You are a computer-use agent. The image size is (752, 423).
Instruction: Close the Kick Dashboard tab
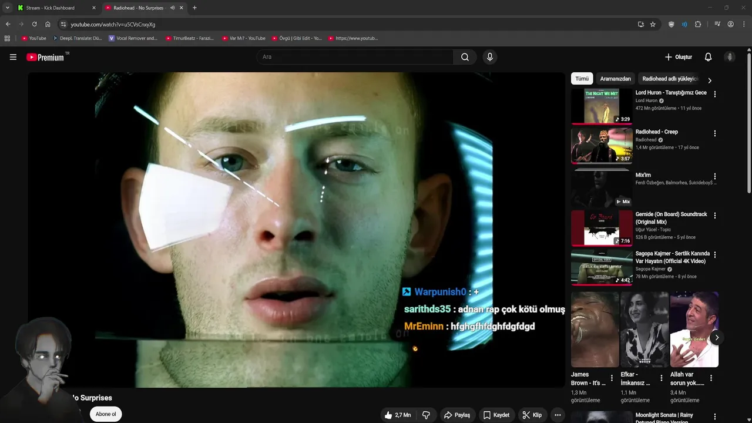pyautogui.click(x=93, y=8)
